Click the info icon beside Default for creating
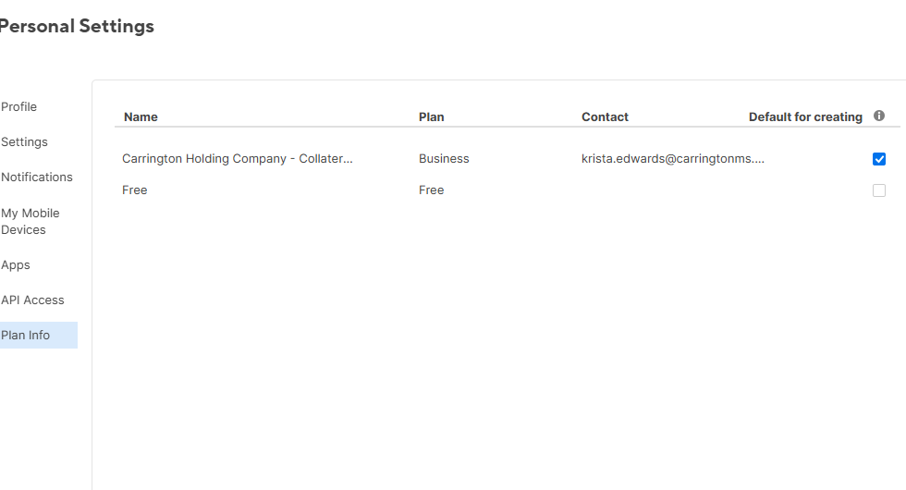The image size is (906, 490). click(x=879, y=116)
